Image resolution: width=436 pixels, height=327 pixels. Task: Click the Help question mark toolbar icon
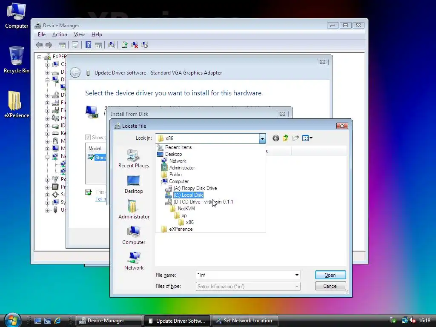pyautogui.click(x=88, y=45)
